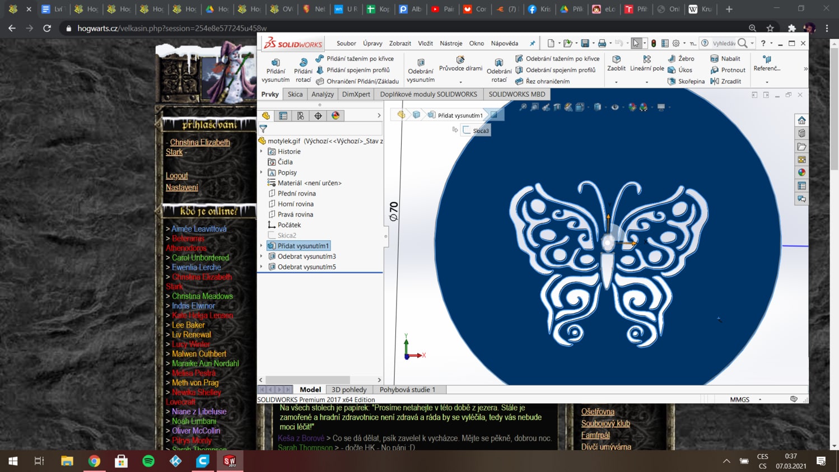Open FeatureManager design tree tab icon

(265, 116)
